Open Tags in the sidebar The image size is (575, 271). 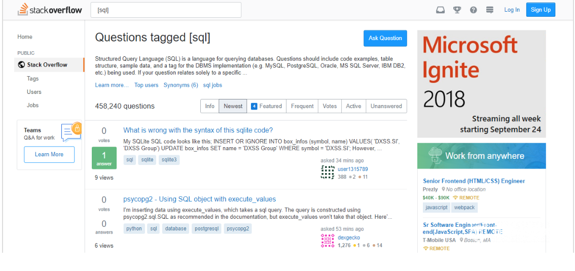[32, 79]
